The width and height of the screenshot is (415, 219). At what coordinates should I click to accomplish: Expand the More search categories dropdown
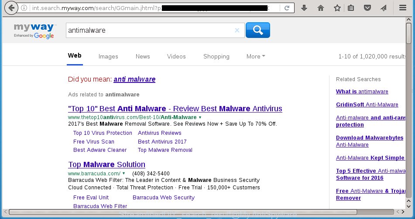pos(256,56)
